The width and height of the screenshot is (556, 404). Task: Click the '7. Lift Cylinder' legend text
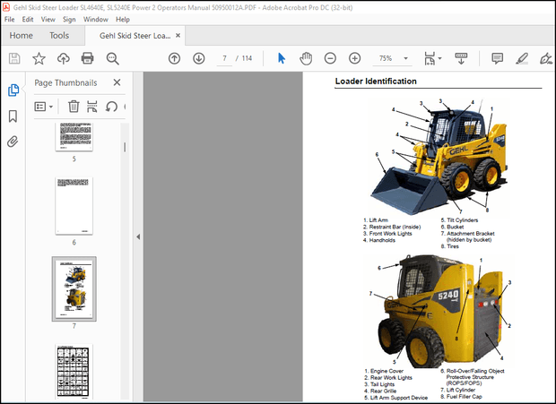click(457, 390)
